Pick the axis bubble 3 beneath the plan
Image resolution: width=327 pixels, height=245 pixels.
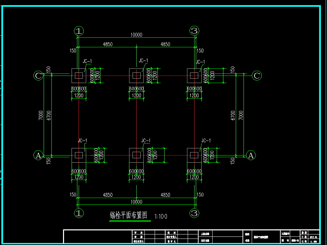coord(194,213)
